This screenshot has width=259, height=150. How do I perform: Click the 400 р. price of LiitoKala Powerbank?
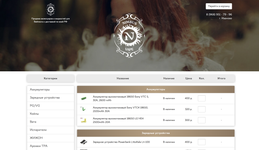(x=189, y=142)
